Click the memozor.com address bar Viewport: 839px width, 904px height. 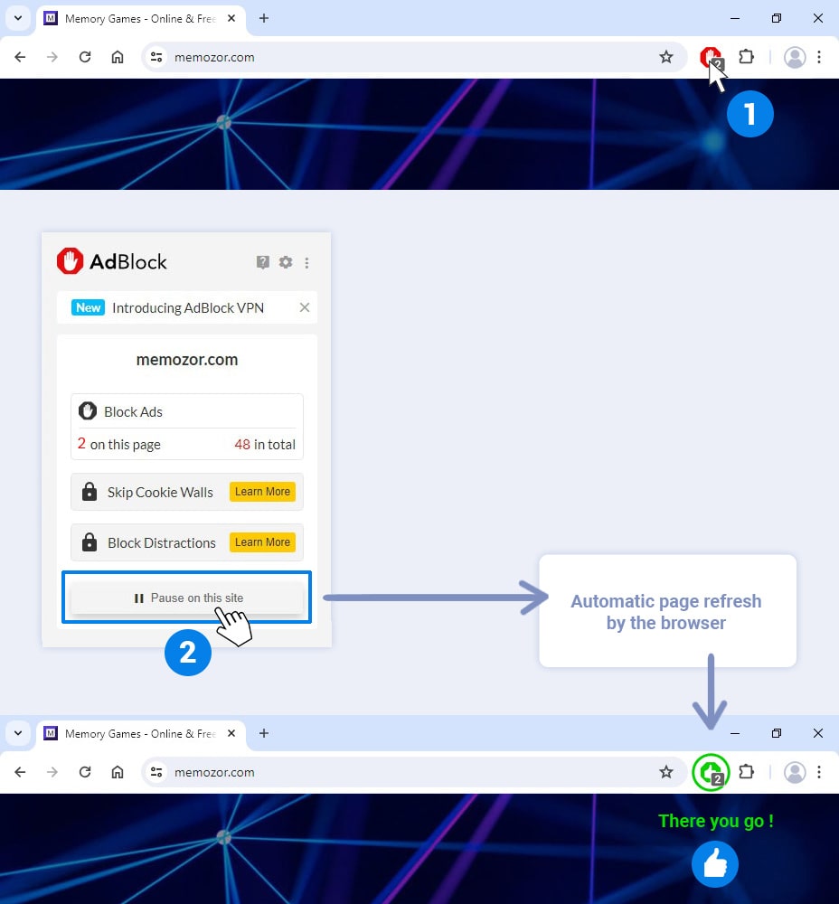click(214, 56)
